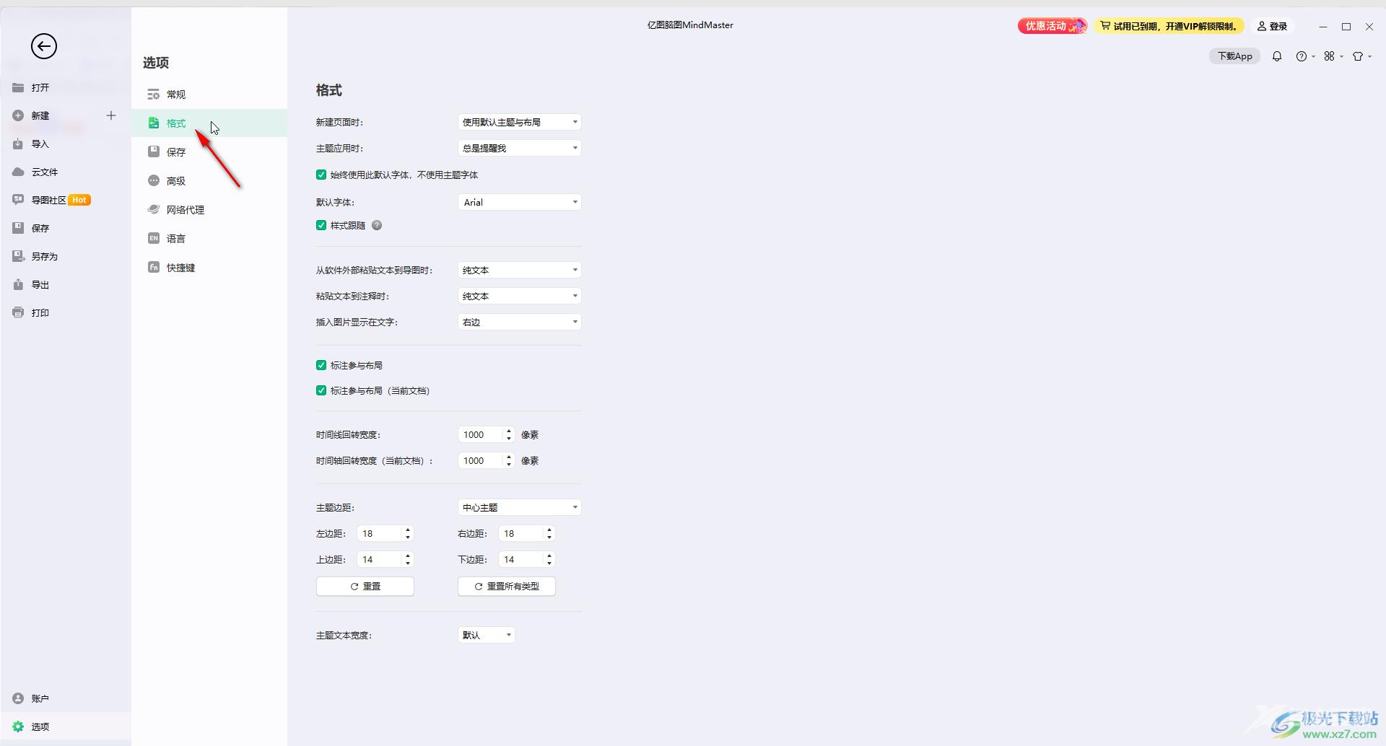Image resolution: width=1386 pixels, height=746 pixels.
Task: Select the 高级 options tab
Action: point(209,181)
